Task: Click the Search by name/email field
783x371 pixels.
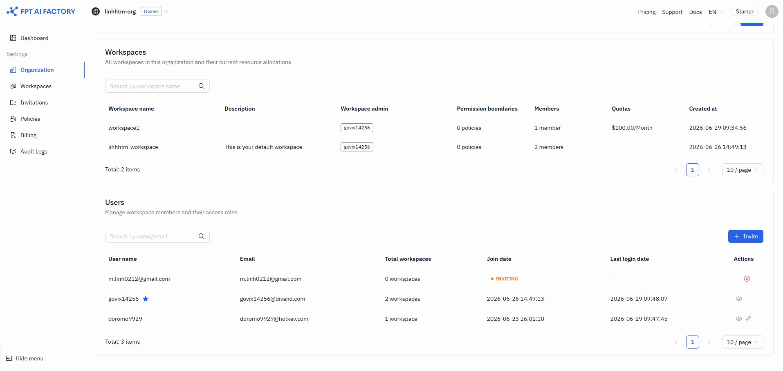Action: pyautogui.click(x=152, y=236)
